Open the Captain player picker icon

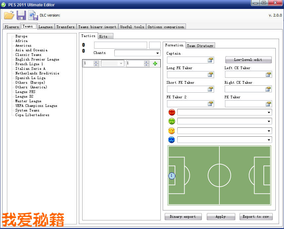coord(210,60)
